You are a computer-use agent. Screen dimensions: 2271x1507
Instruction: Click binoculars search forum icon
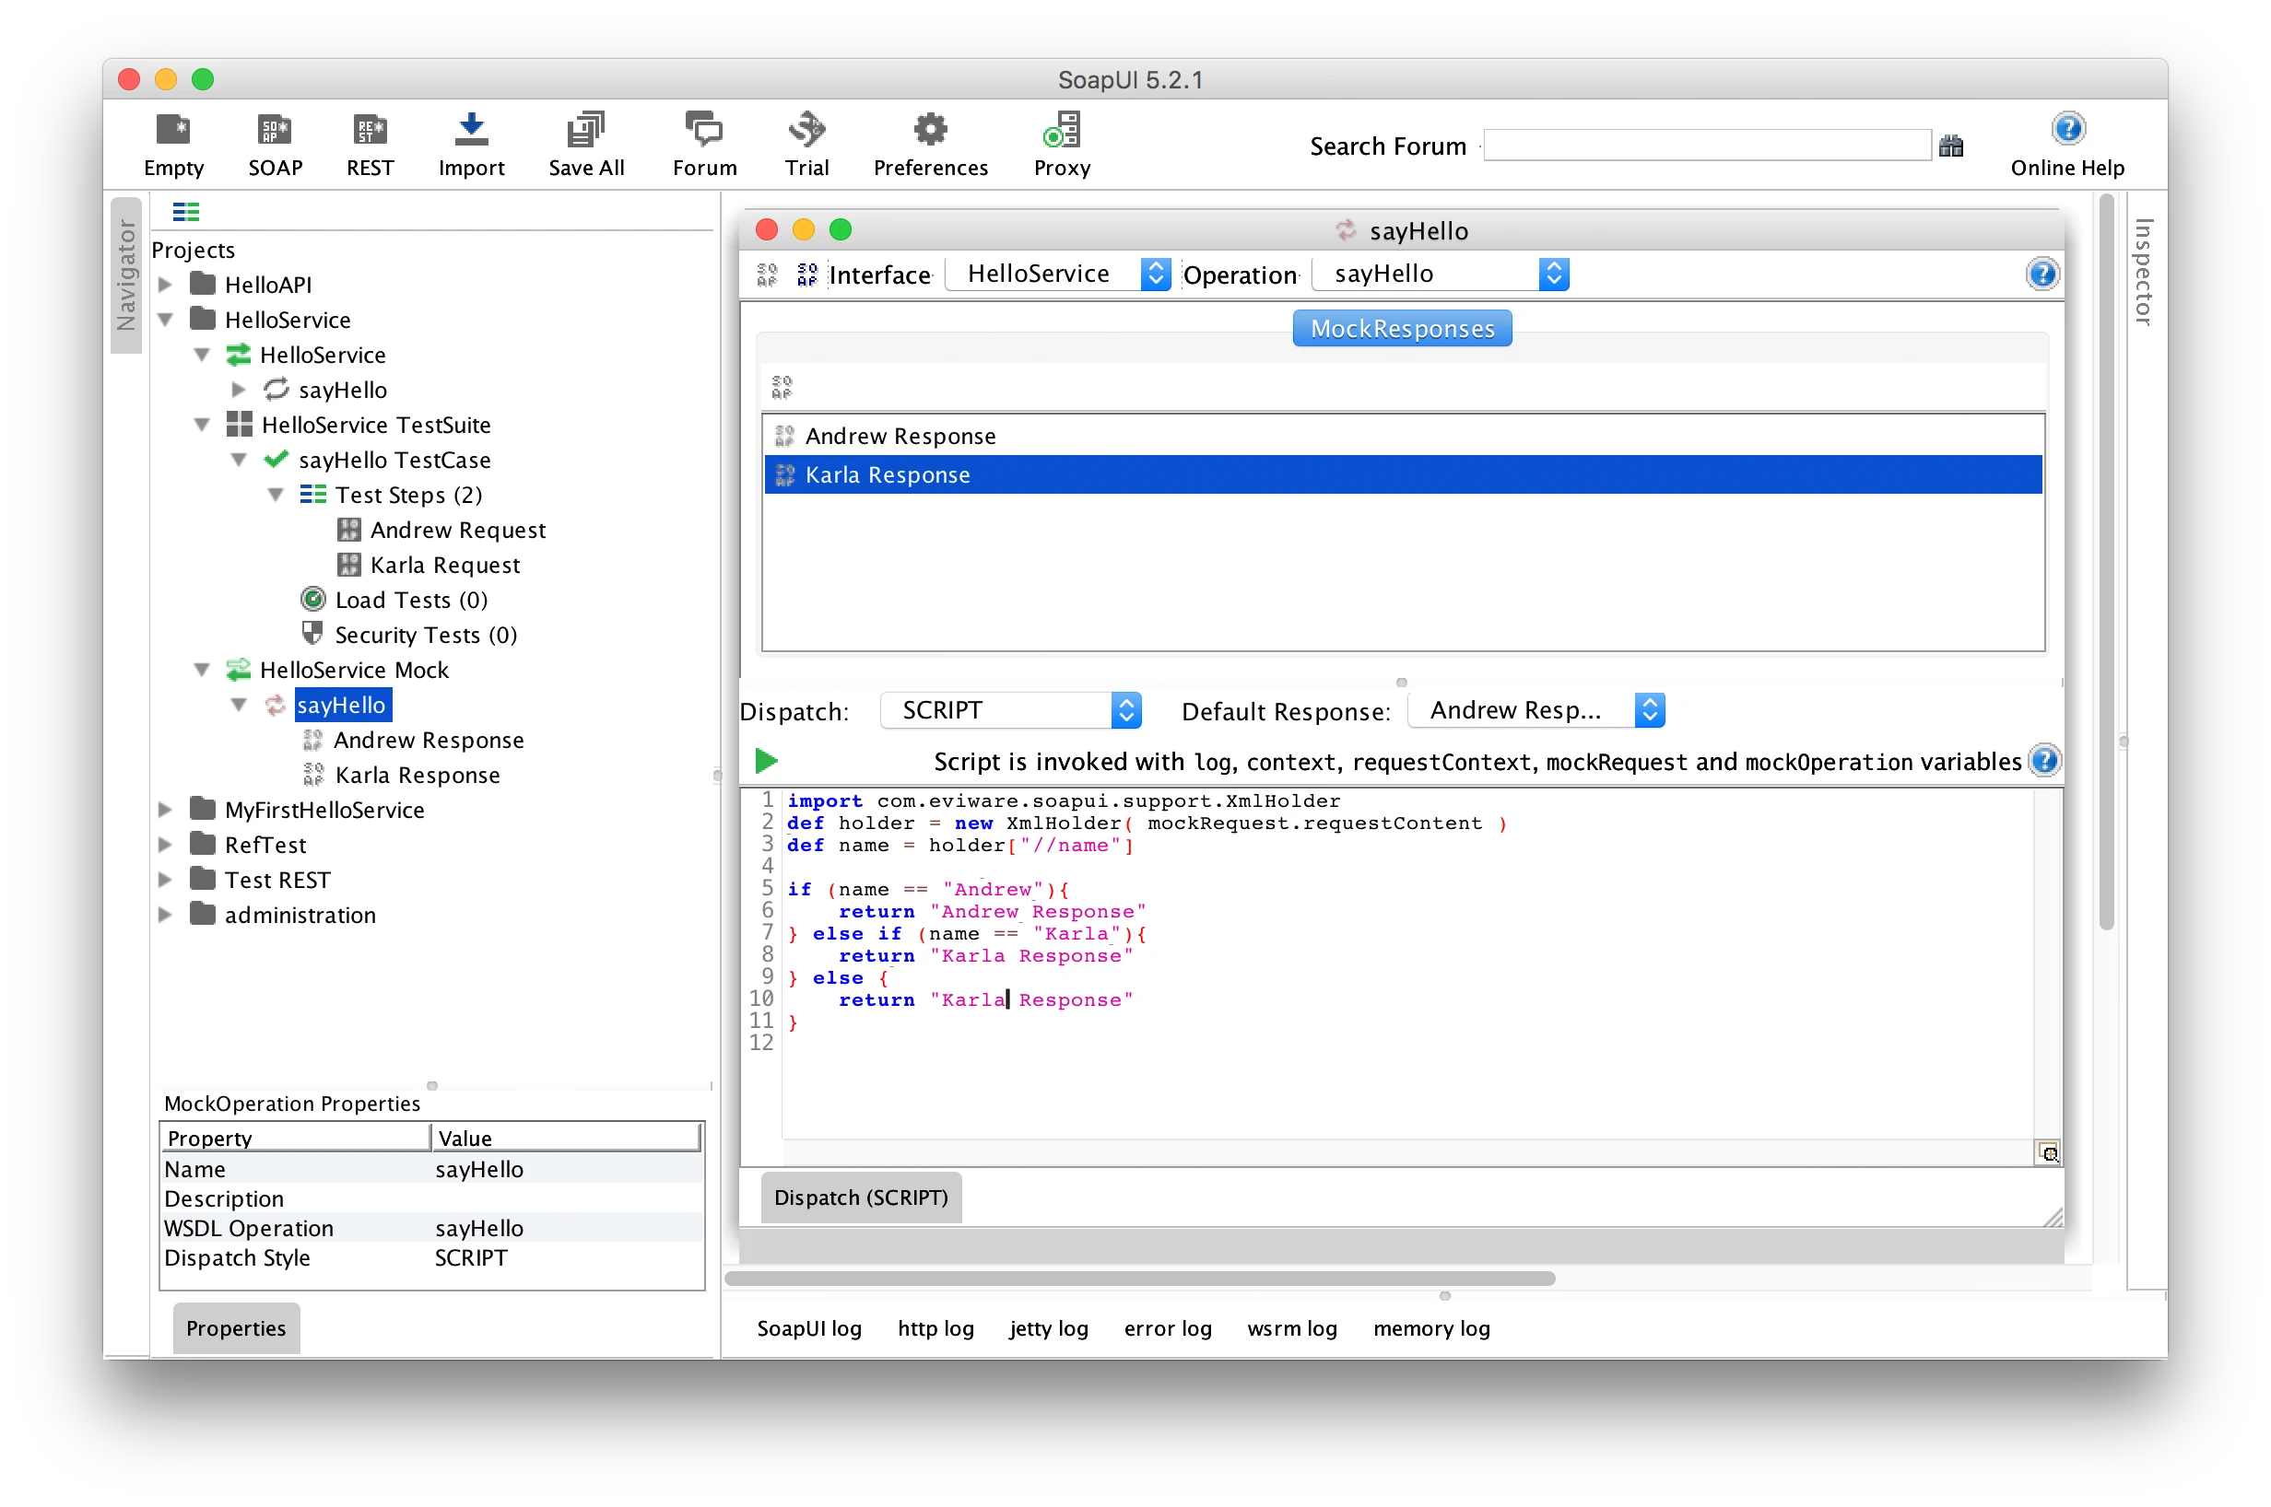1950,146
